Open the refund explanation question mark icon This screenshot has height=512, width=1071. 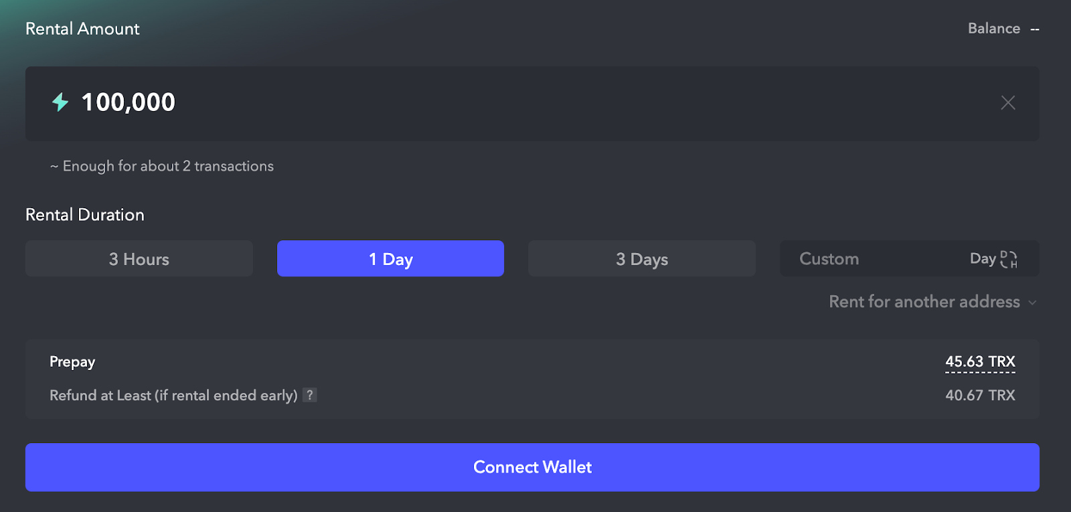[x=309, y=395]
